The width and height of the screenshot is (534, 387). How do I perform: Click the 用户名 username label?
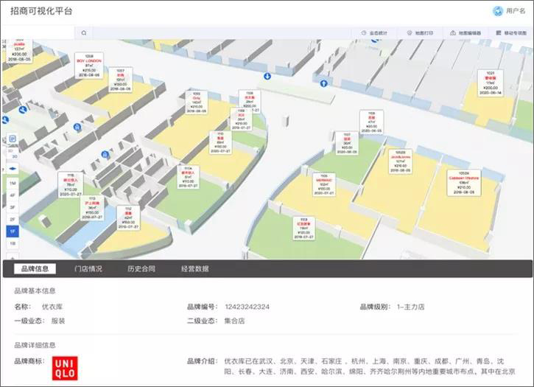tap(516, 11)
